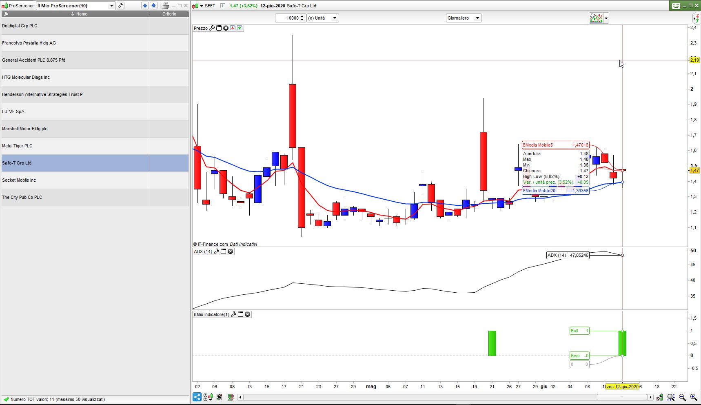Move Prezzo panel up with green arrow
Screen dimensions: 701x405
coord(240,28)
